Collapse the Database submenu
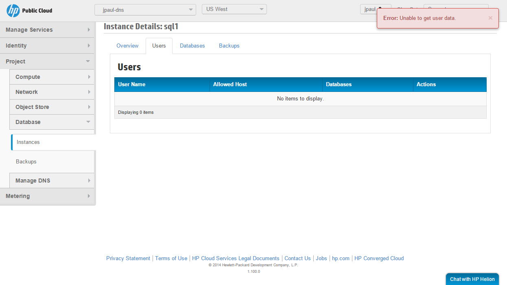The width and height of the screenshot is (507, 285). tap(52, 122)
